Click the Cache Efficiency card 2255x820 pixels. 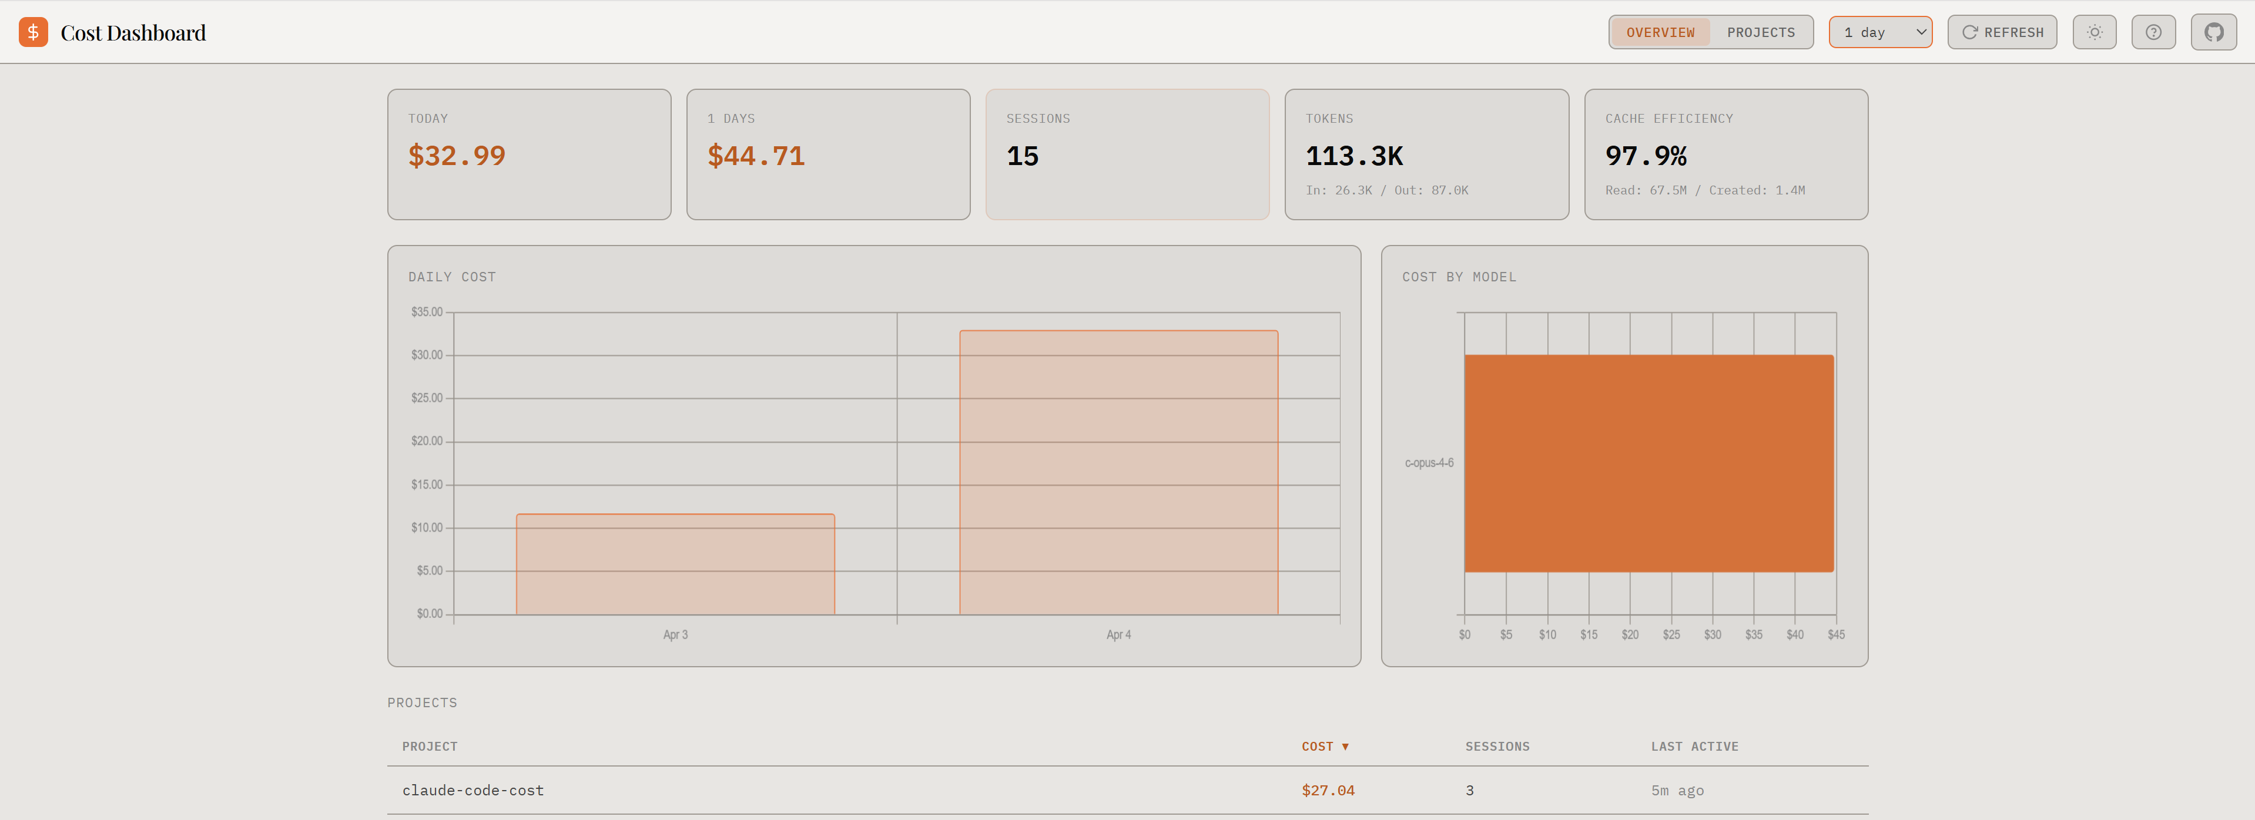coord(1725,154)
